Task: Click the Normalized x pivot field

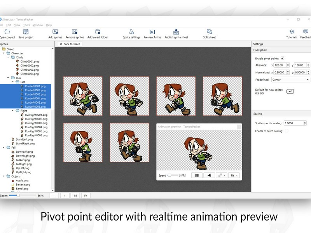Action: pos(280,72)
